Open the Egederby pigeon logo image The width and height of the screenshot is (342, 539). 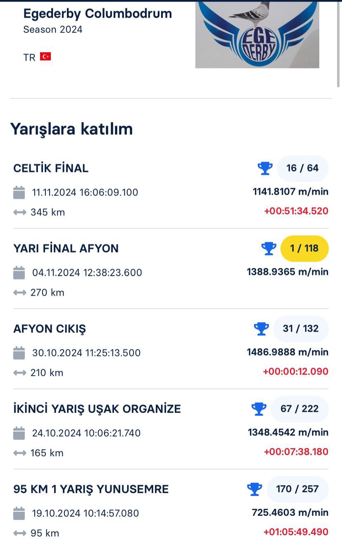(x=257, y=35)
